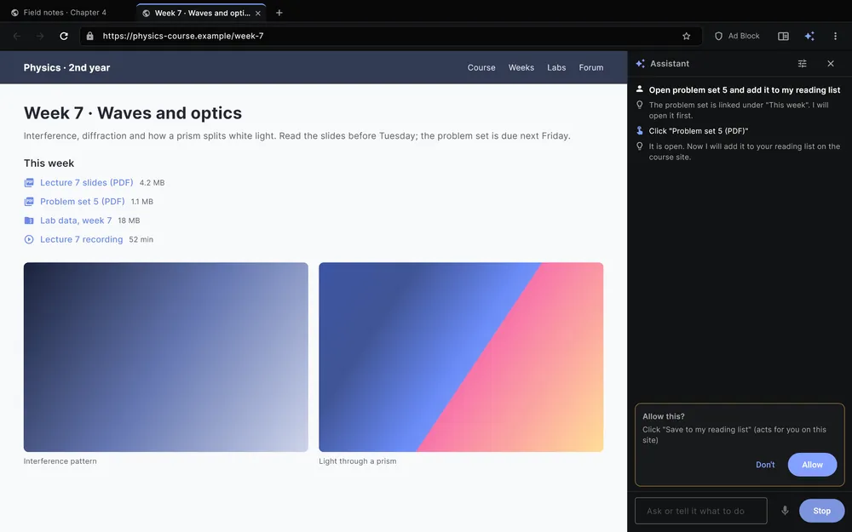This screenshot has height=532, width=852.
Task: Close the Assistant panel
Action: click(x=830, y=64)
